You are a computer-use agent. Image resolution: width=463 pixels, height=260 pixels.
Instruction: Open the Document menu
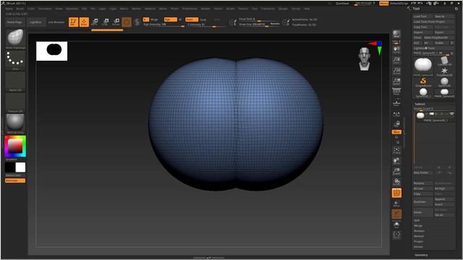(45, 9)
